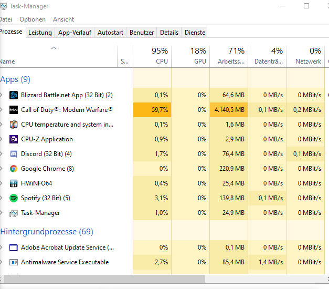329x289 pixels.
Task: Click the HWiNFO64 icon
Action: (14, 183)
